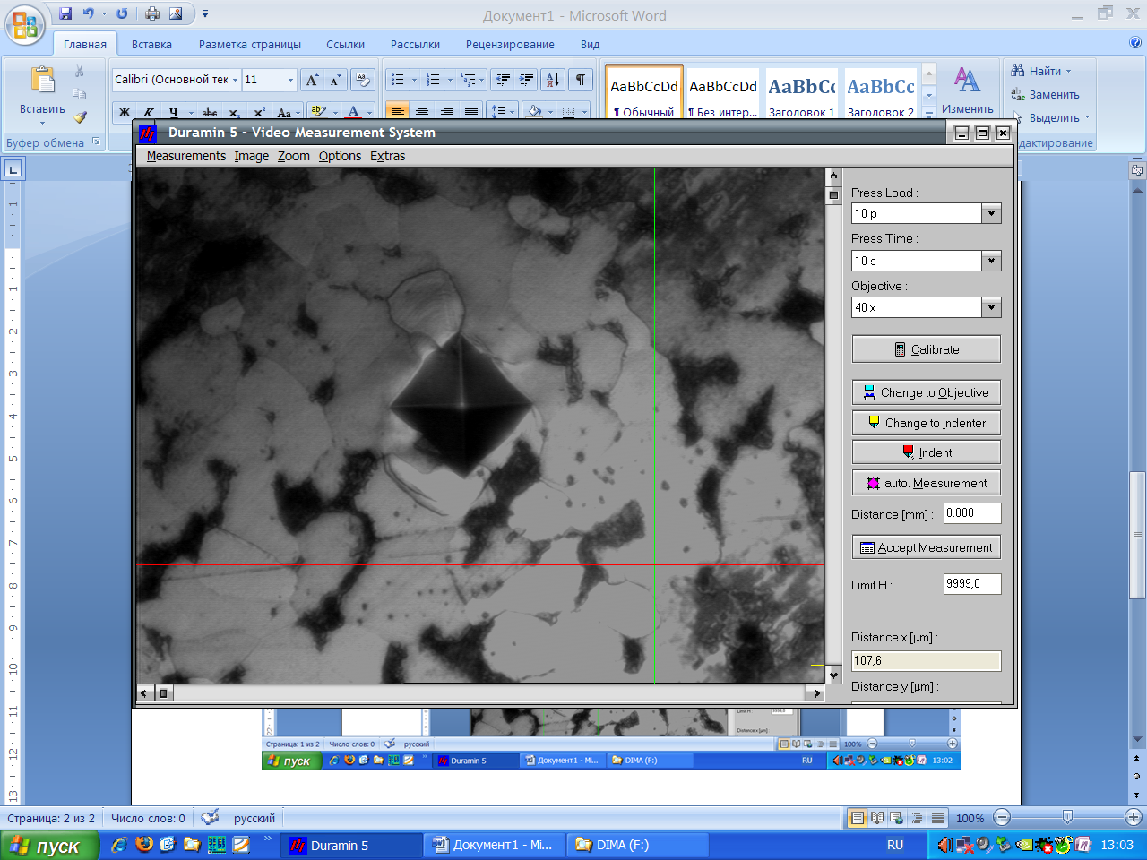Click the Shrink Font icon
Viewport: 1147px width, 860px height.
[x=335, y=80]
